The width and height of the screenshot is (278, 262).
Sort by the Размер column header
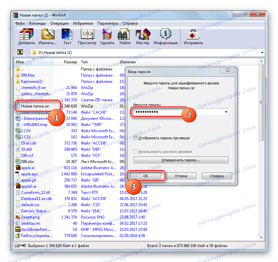[66, 62]
